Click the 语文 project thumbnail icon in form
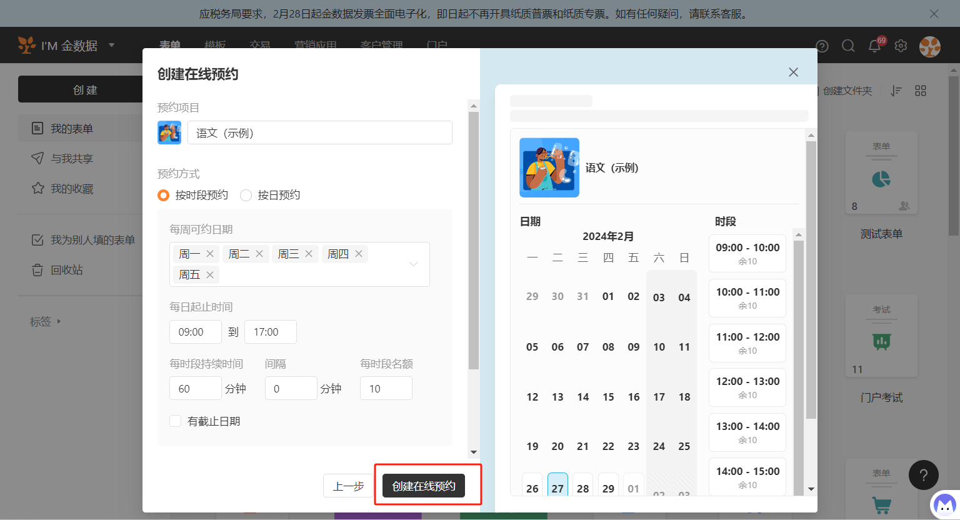The width and height of the screenshot is (960, 520). (169, 132)
